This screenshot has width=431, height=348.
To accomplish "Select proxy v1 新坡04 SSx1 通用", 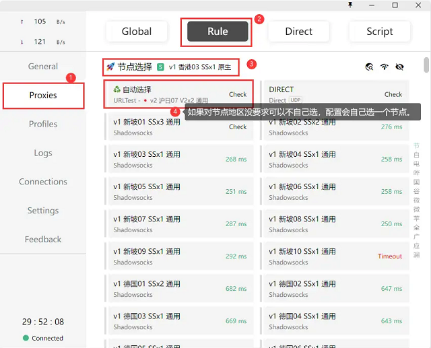I will pos(335,159).
